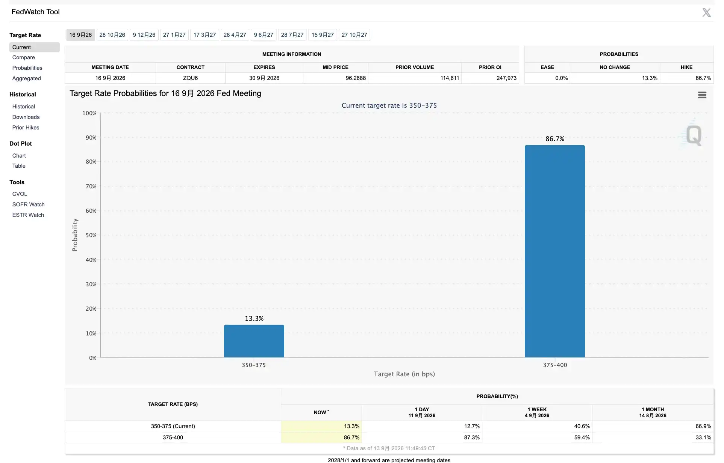Click the NOW column header

pos(321,412)
